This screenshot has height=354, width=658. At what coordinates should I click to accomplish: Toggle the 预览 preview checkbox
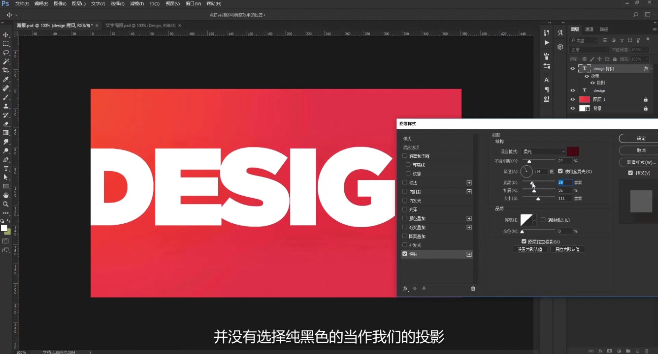[x=630, y=173]
